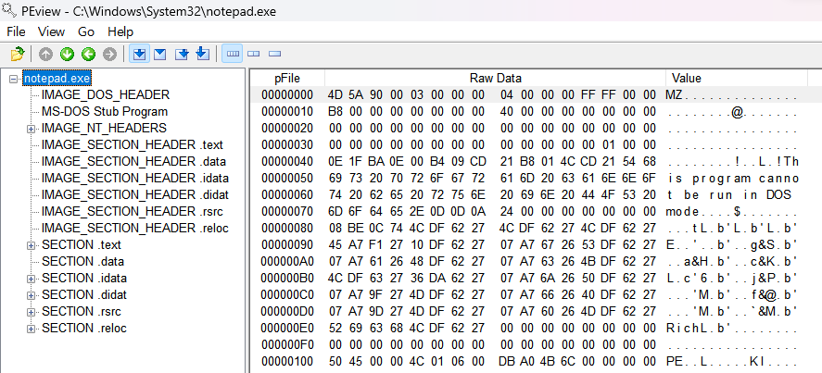Open the Go menu
The width and height of the screenshot is (822, 373).
(86, 32)
